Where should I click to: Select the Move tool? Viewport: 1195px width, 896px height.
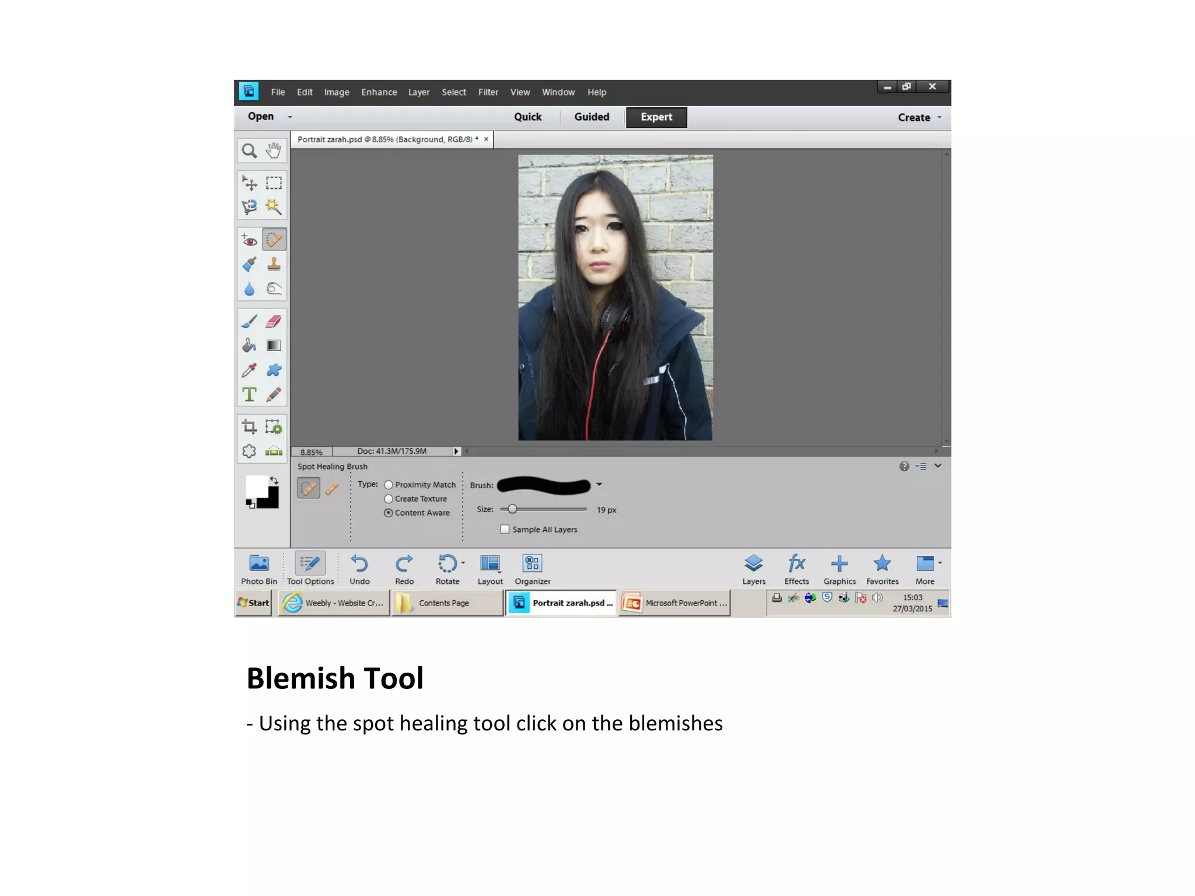click(249, 183)
